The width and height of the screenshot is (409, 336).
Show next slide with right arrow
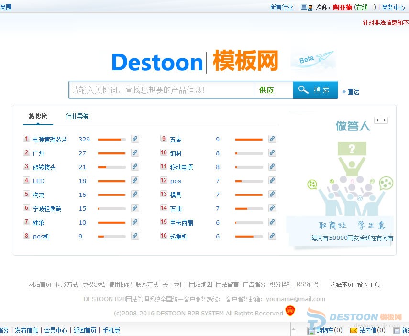click(x=384, y=120)
